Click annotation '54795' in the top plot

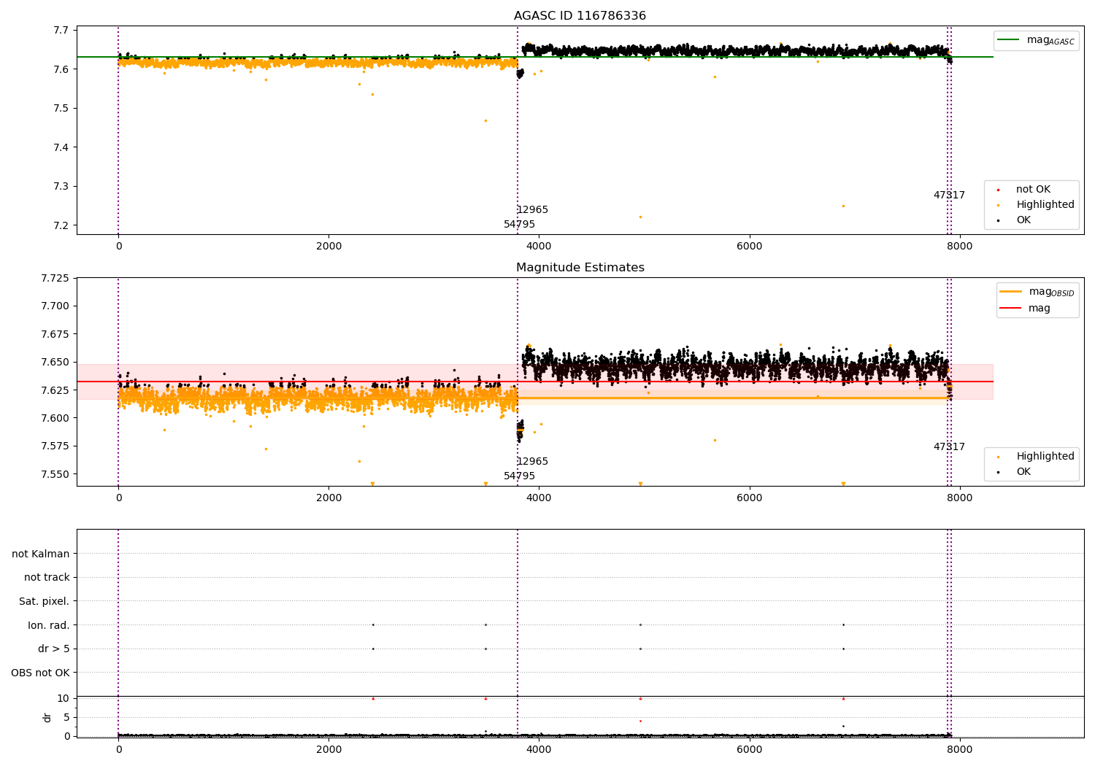[x=519, y=225]
